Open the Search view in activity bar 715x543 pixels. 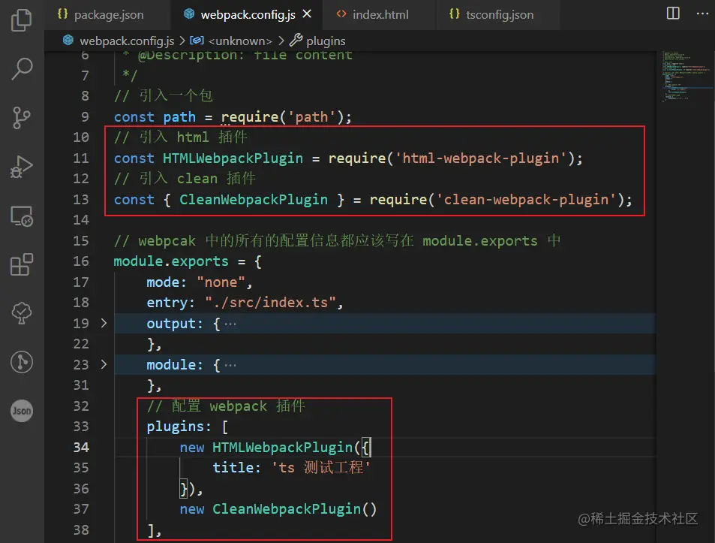click(22, 69)
